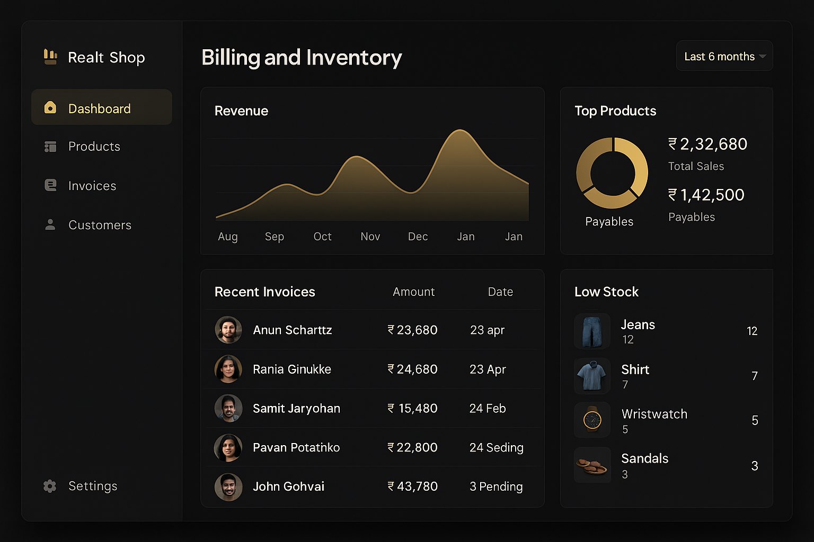Click the Shirt low stock label

(635, 369)
